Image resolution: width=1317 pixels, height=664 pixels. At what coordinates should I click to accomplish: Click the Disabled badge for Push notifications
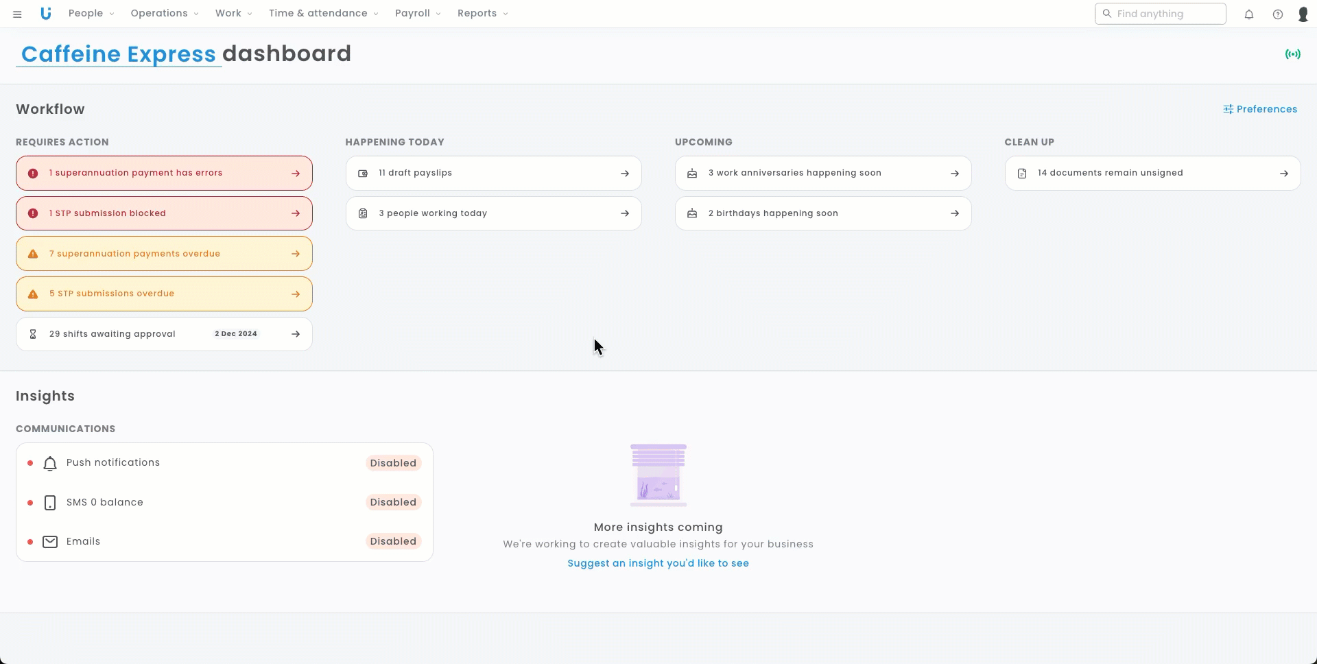(393, 463)
